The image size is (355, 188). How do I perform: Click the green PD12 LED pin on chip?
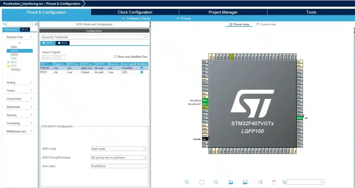click(300, 118)
